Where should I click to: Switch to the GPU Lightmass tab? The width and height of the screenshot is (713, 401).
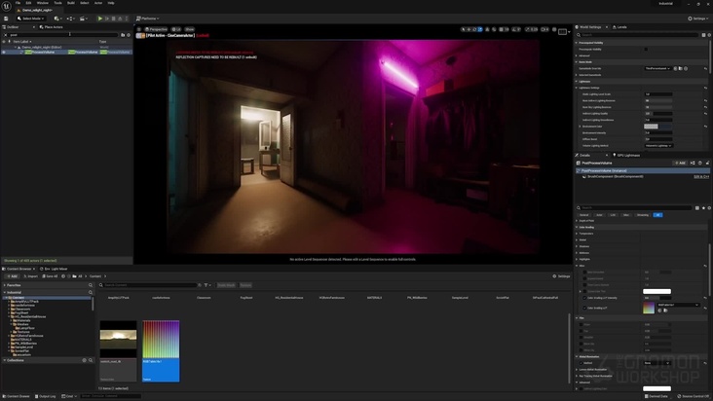pyautogui.click(x=626, y=155)
